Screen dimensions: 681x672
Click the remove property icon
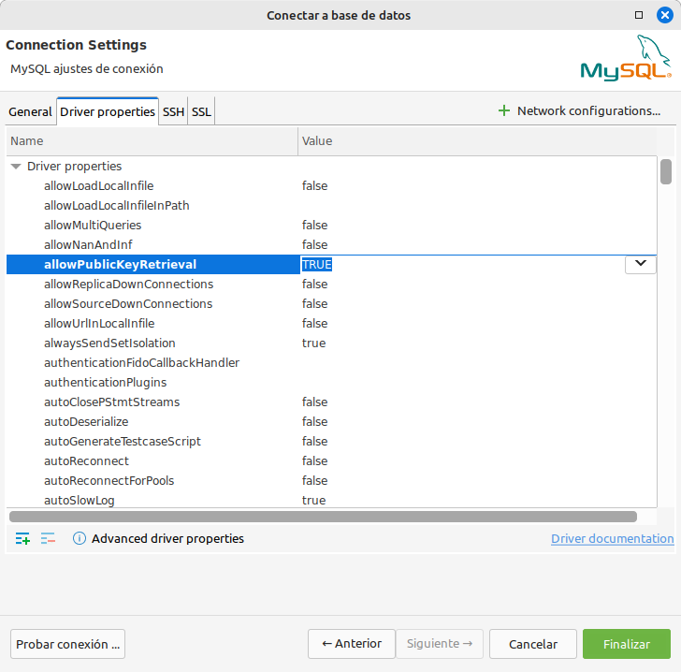(48, 538)
